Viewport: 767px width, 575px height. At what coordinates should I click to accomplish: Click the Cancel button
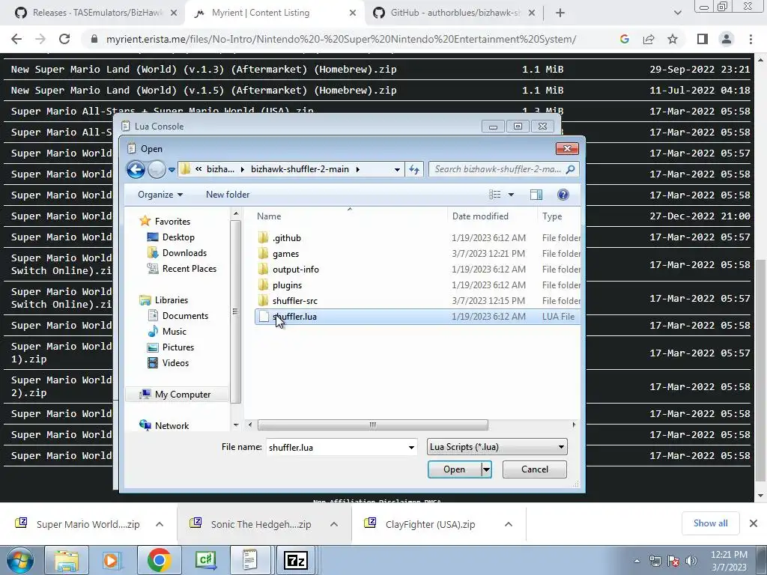pos(535,469)
